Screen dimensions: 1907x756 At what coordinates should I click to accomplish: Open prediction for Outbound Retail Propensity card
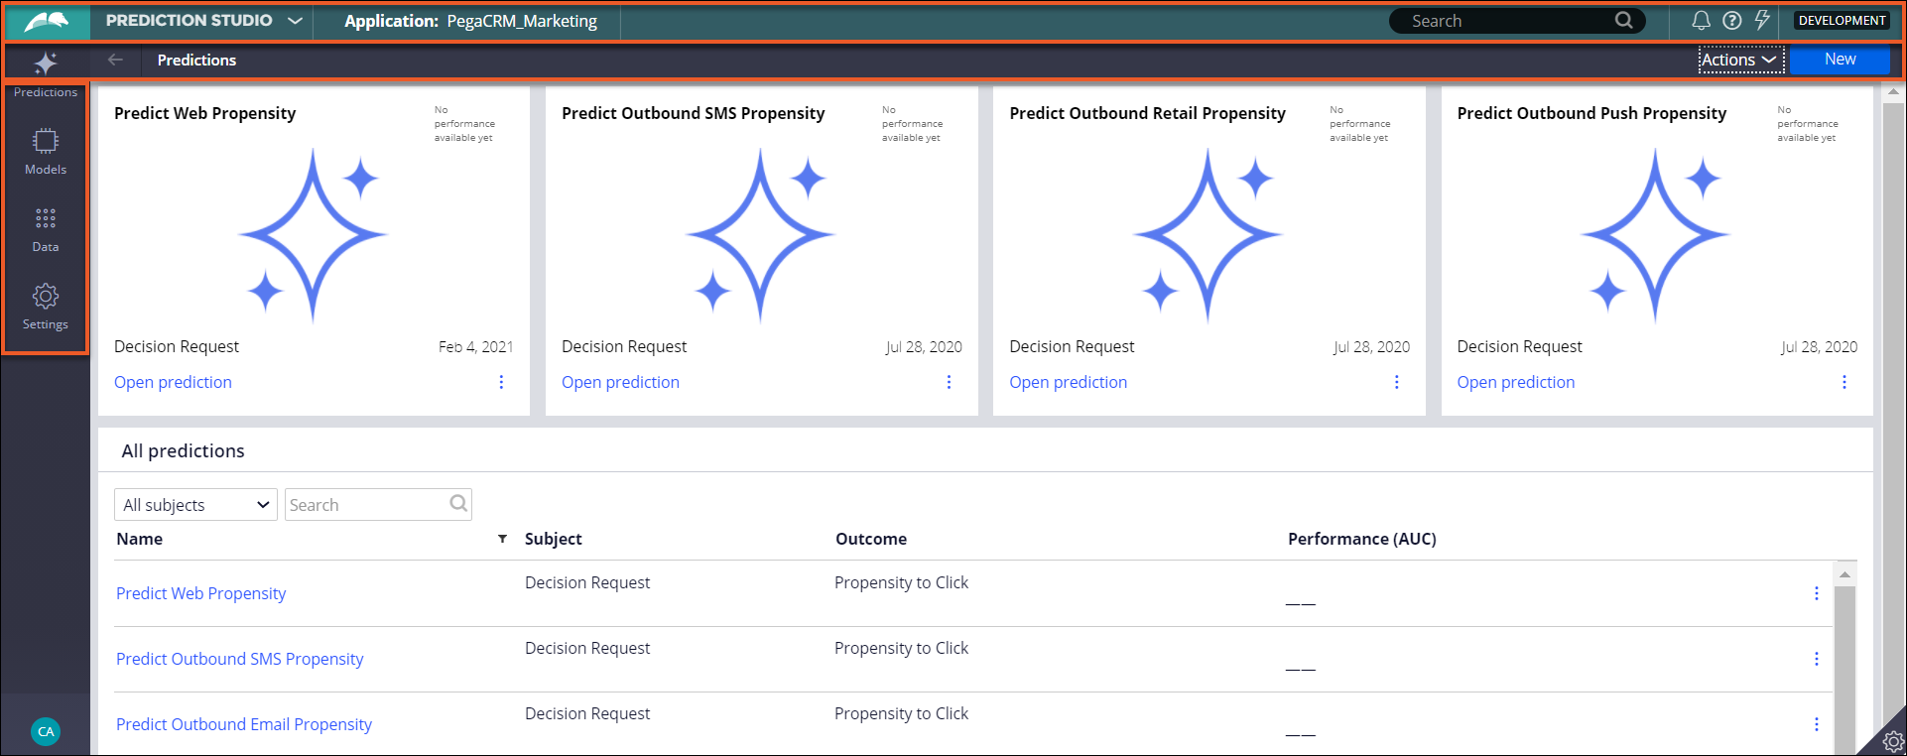1068,382
